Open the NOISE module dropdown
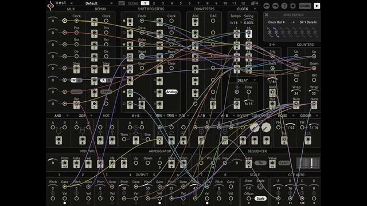Image resolution: width=367 pixels, height=206 pixels. [293, 116]
